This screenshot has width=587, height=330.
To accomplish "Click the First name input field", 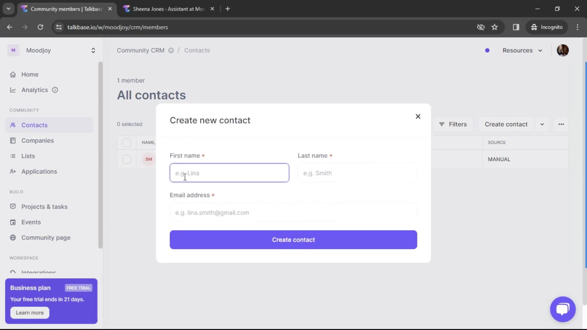I will [x=229, y=173].
